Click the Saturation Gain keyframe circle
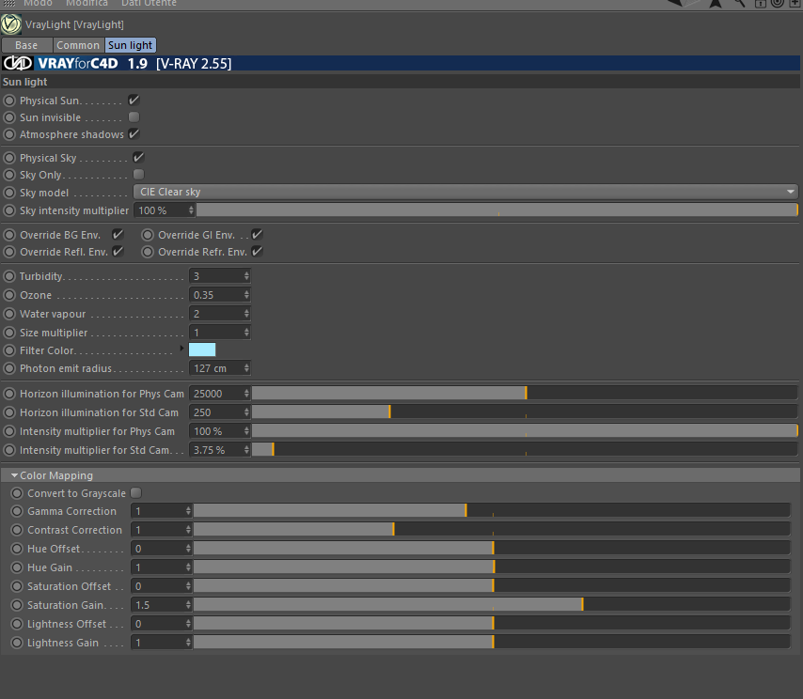 coord(17,605)
